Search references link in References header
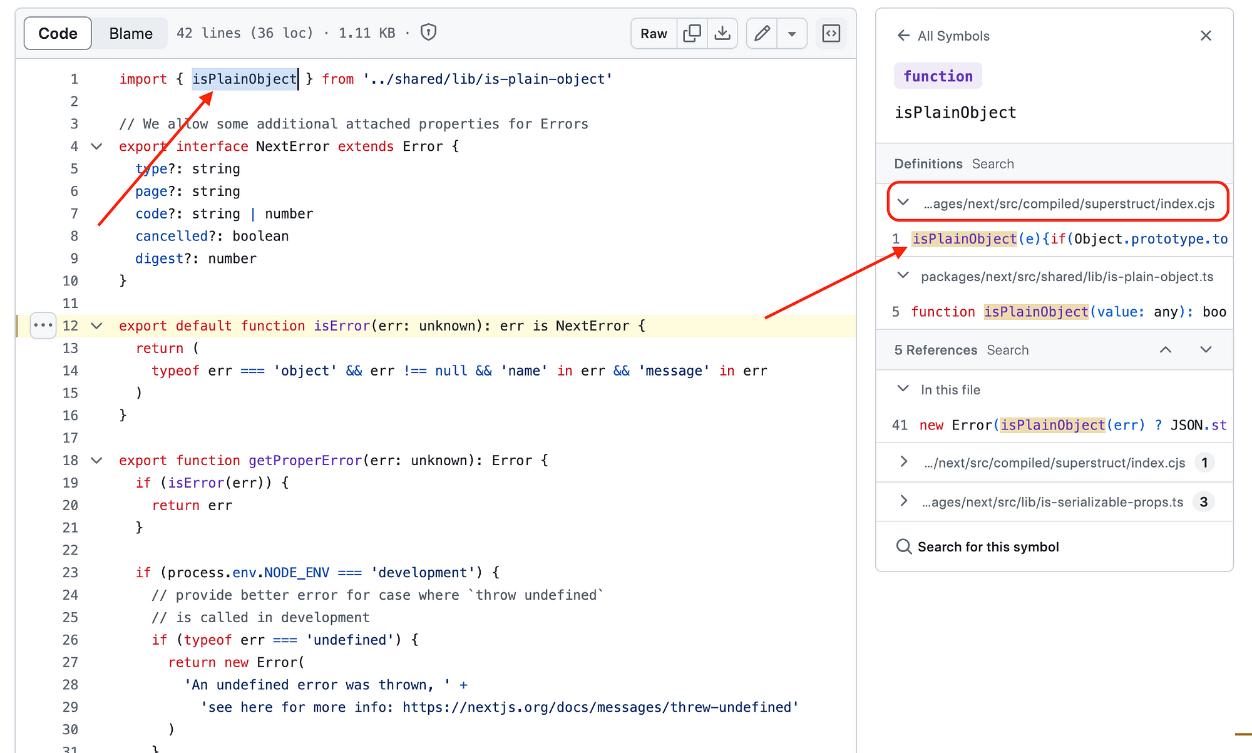The height and width of the screenshot is (753, 1252). 1007,350
